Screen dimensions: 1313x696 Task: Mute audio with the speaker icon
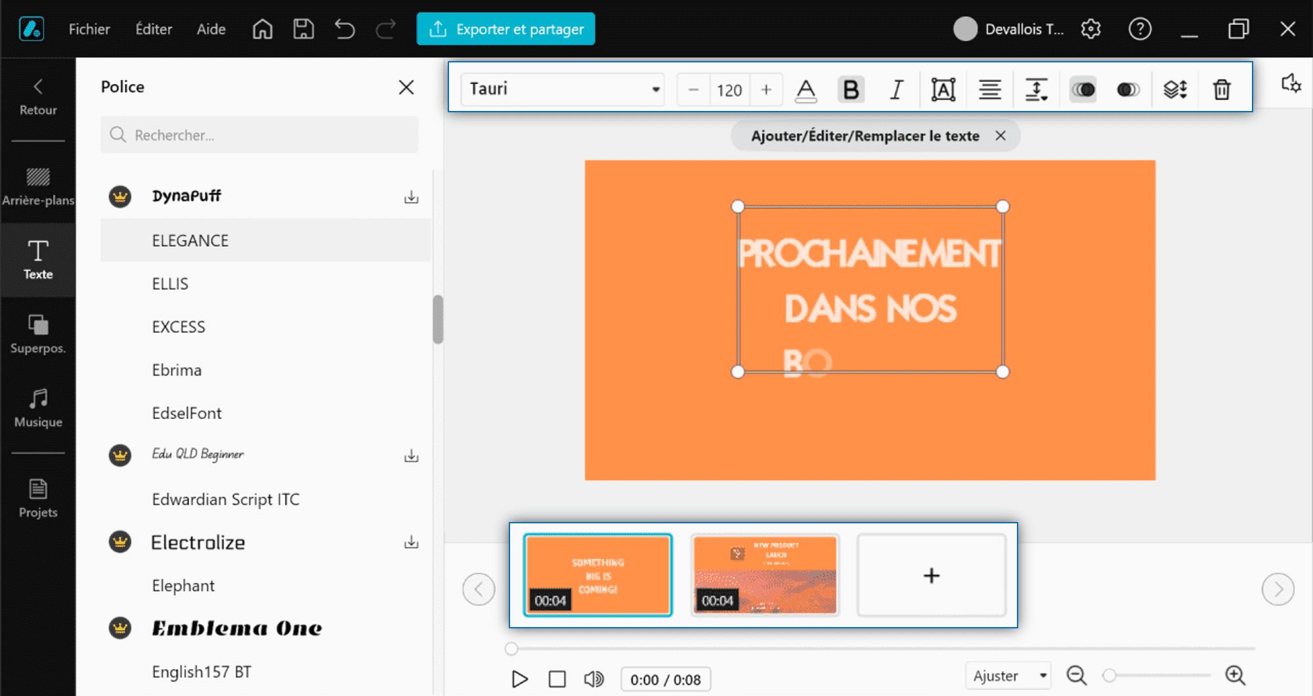coord(594,679)
